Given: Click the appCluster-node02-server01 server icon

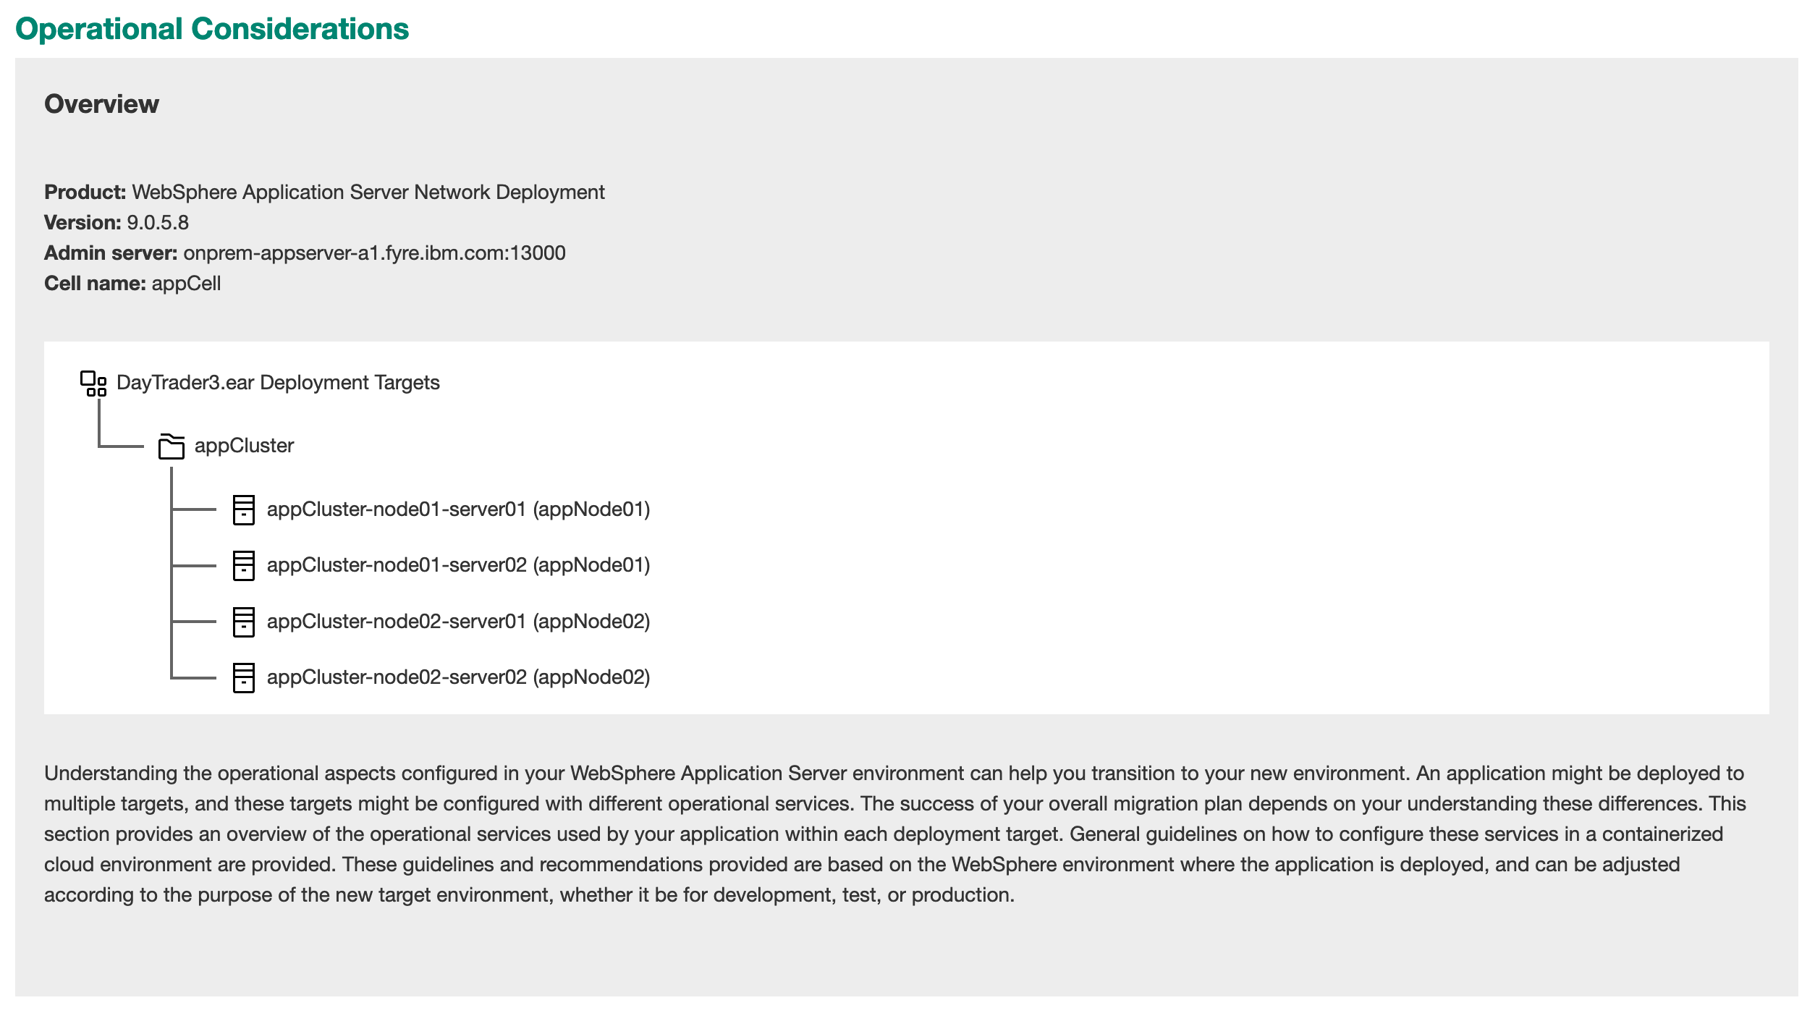Looking at the screenshot, I should (x=244, y=622).
